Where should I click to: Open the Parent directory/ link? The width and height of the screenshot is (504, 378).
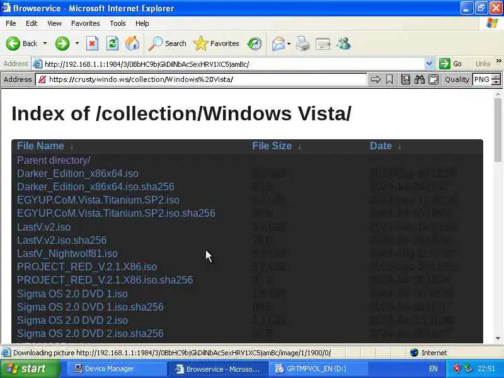[54, 160]
